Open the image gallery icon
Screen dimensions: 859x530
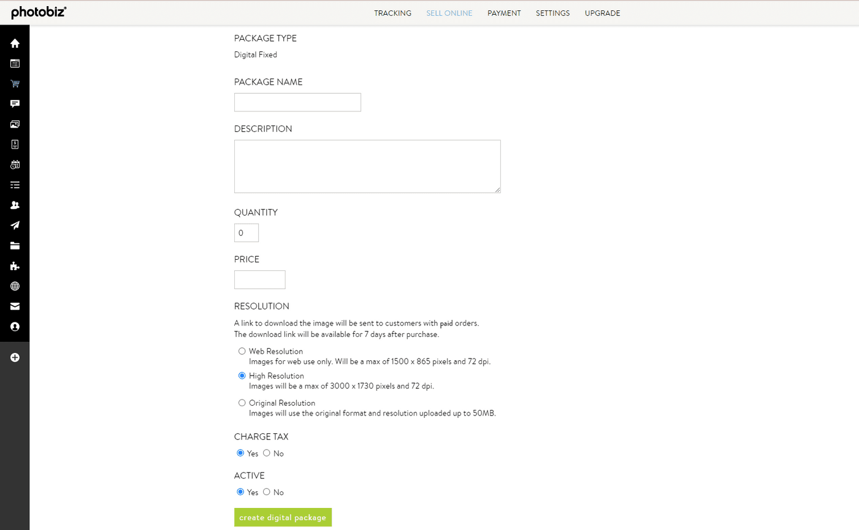tap(15, 124)
